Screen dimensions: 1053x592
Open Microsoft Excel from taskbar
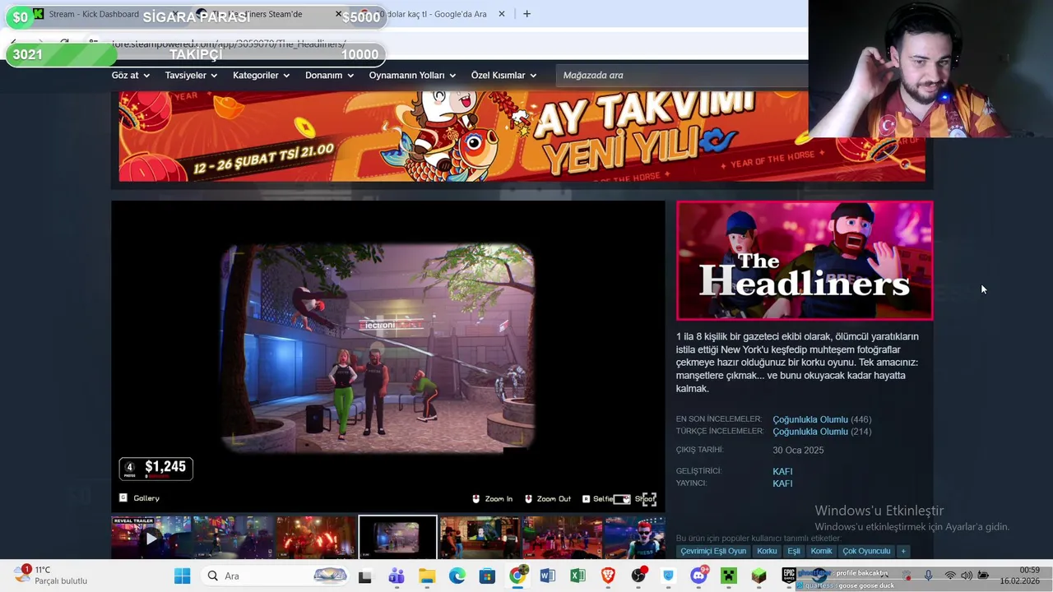click(x=578, y=576)
